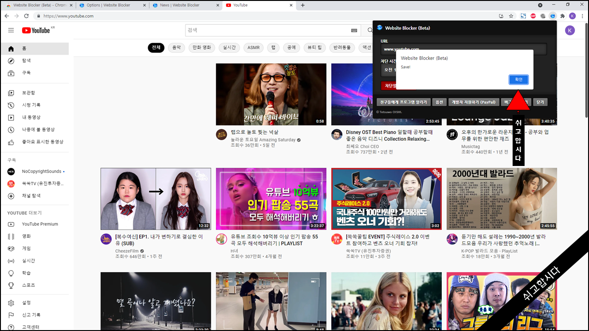The height and width of the screenshot is (331, 589).
Task: Close the popup with 닫기 button
Action: [x=540, y=102]
